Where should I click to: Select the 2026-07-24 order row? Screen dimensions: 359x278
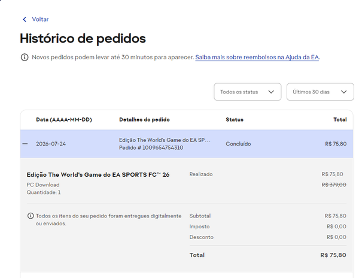pyautogui.click(x=187, y=144)
